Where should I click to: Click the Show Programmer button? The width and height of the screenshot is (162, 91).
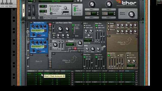click(x=41, y=18)
